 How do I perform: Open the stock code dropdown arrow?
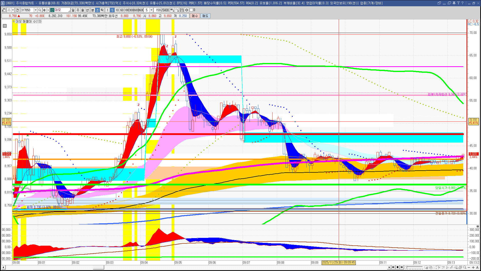36,10
